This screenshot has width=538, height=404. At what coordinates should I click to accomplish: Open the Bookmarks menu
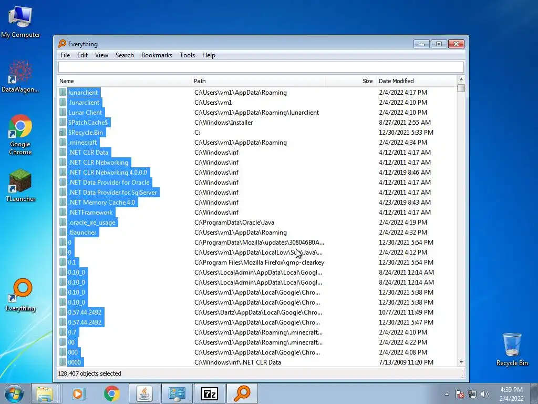click(x=157, y=55)
